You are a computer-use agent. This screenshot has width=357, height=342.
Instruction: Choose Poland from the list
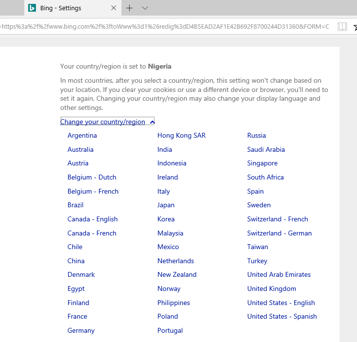[168, 317]
